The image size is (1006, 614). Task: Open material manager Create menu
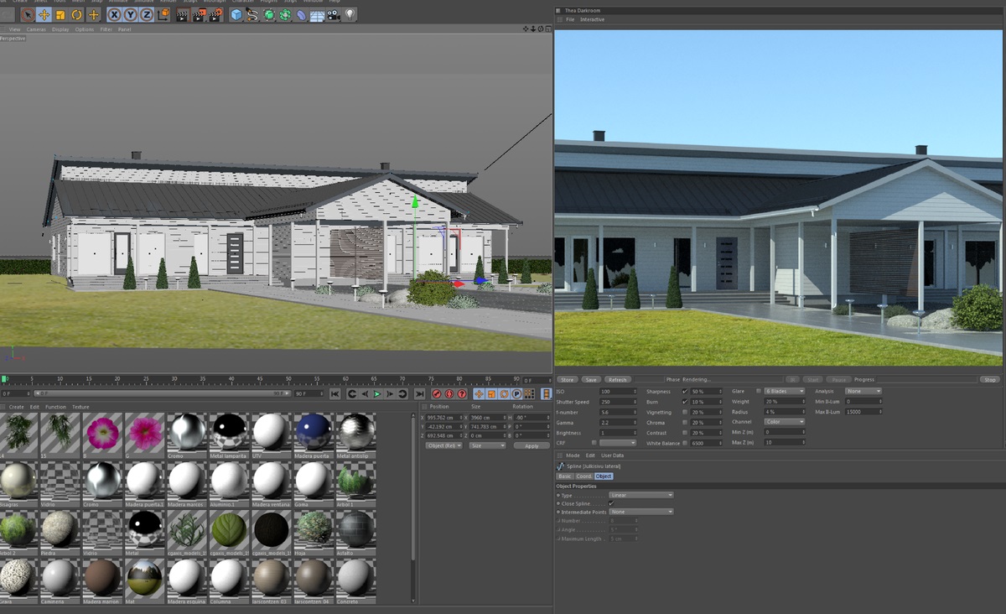17,407
